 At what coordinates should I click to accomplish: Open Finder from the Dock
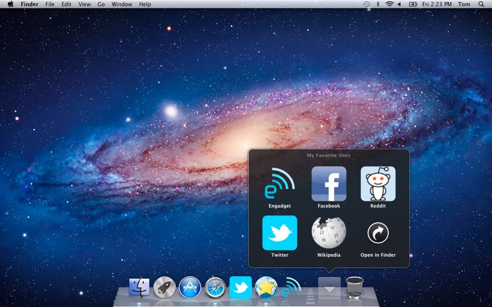pyautogui.click(x=140, y=287)
